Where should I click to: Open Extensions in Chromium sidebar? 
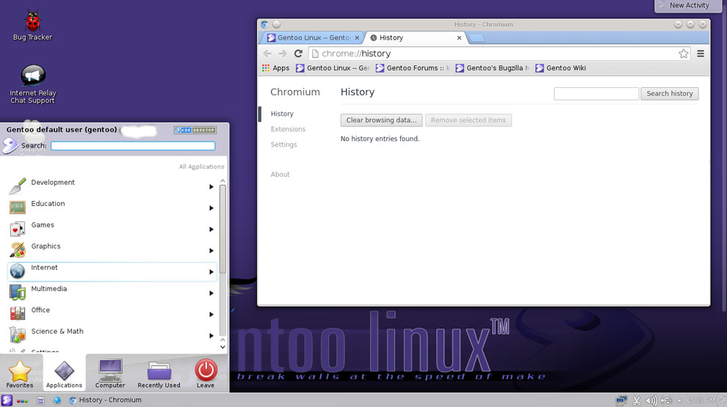point(288,129)
